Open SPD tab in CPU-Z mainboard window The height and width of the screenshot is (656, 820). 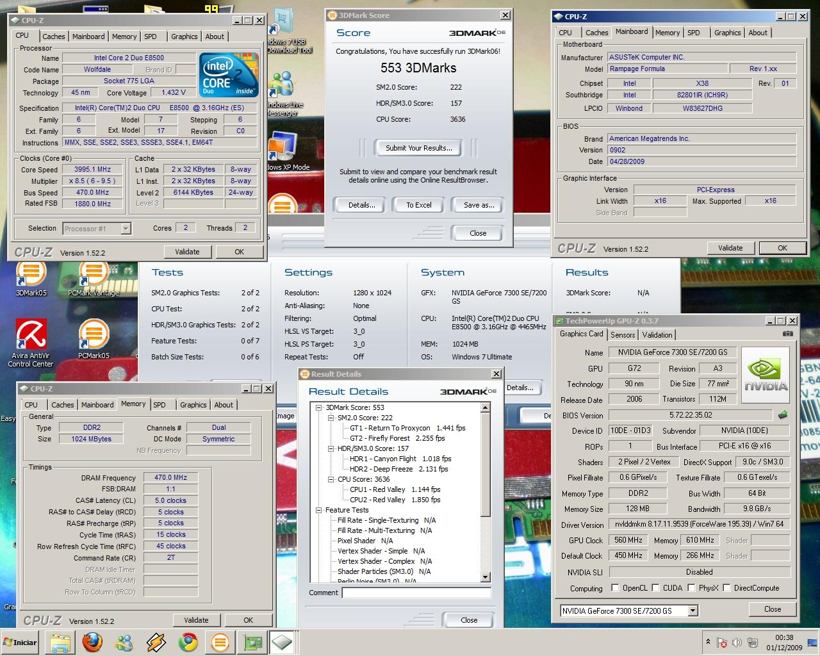point(694,33)
